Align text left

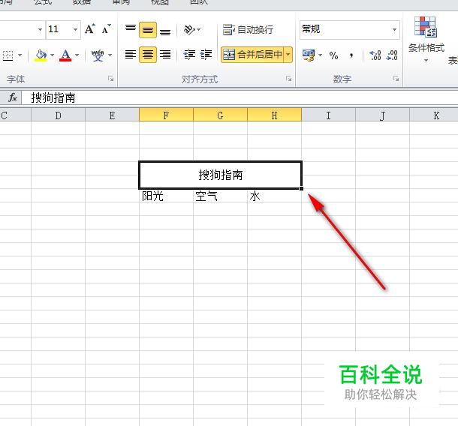[x=131, y=55]
